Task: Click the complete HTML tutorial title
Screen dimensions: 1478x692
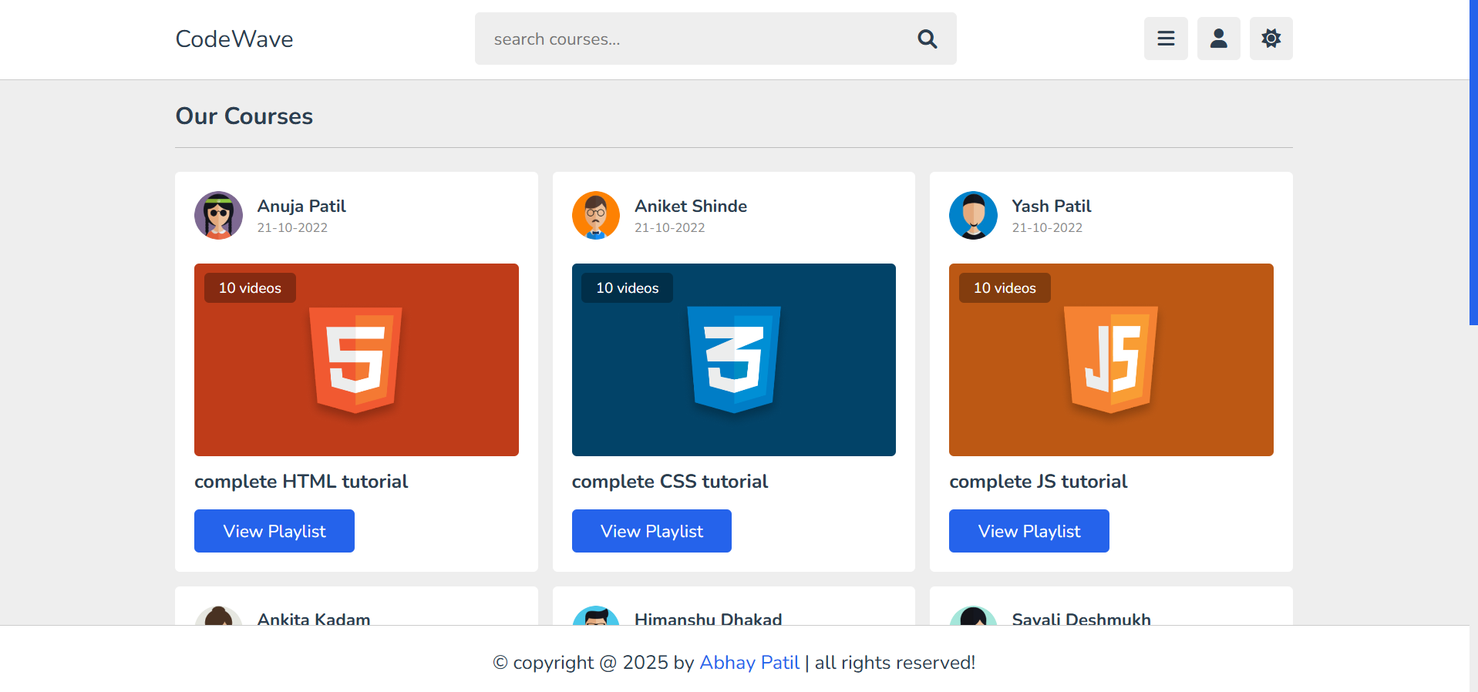Action: [301, 482]
